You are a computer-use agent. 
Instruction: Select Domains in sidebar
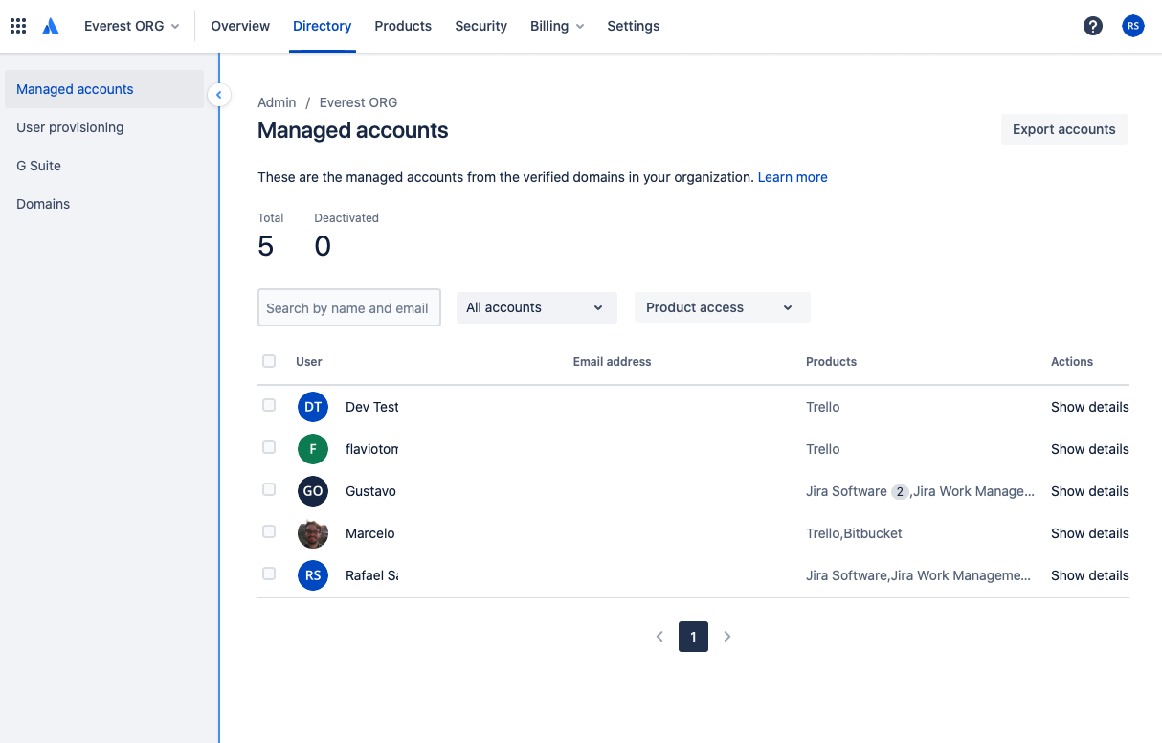[x=104, y=204]
